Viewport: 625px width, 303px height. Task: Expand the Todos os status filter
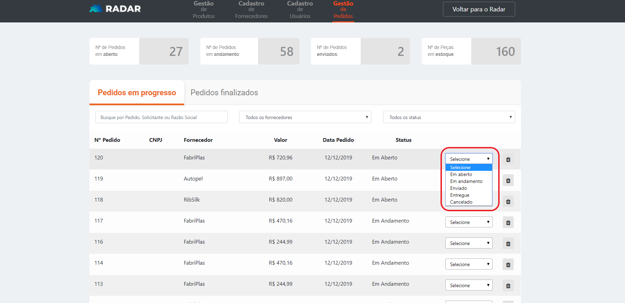(448, 117)
